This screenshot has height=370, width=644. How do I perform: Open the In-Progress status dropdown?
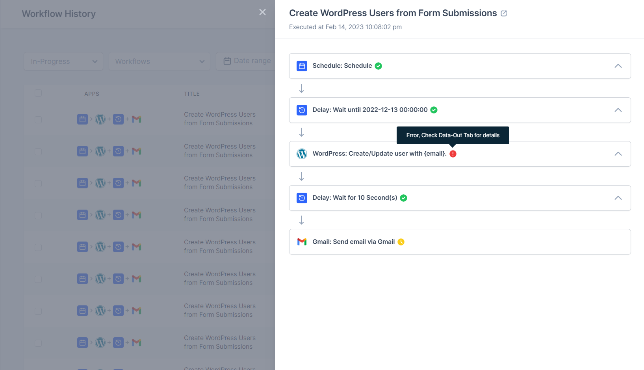[x=63, y=61]
